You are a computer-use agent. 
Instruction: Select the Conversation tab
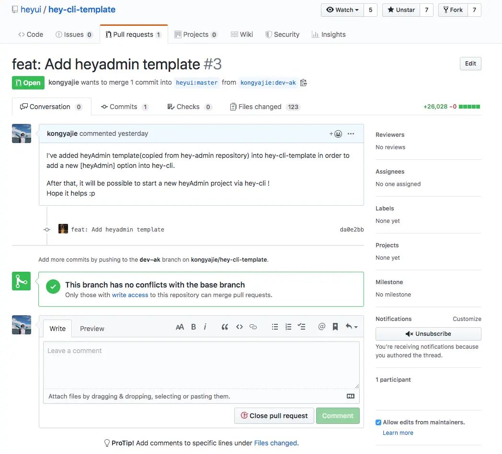(51, 107)
